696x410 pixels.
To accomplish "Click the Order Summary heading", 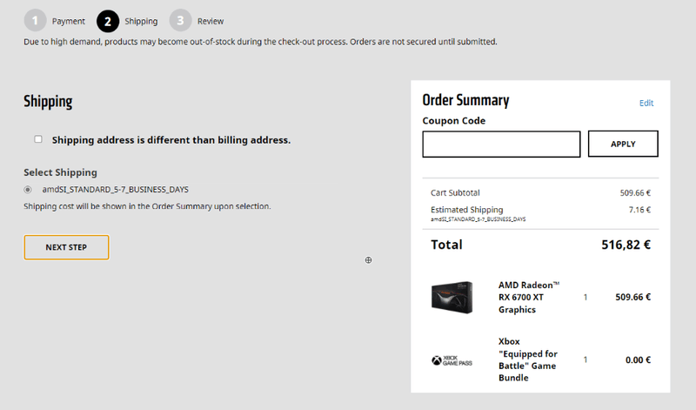I will pos(465,100).
